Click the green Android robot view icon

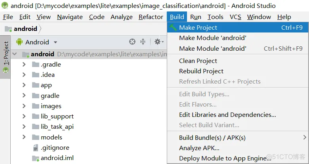point(19,42)
